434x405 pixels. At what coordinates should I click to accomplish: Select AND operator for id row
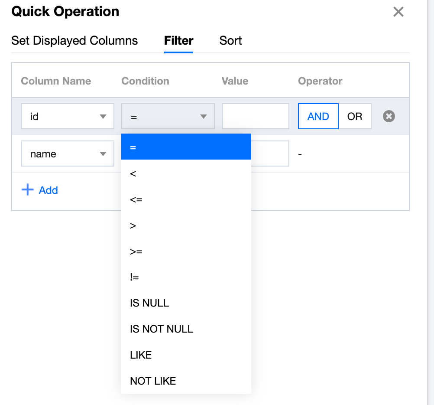point(318,116)
